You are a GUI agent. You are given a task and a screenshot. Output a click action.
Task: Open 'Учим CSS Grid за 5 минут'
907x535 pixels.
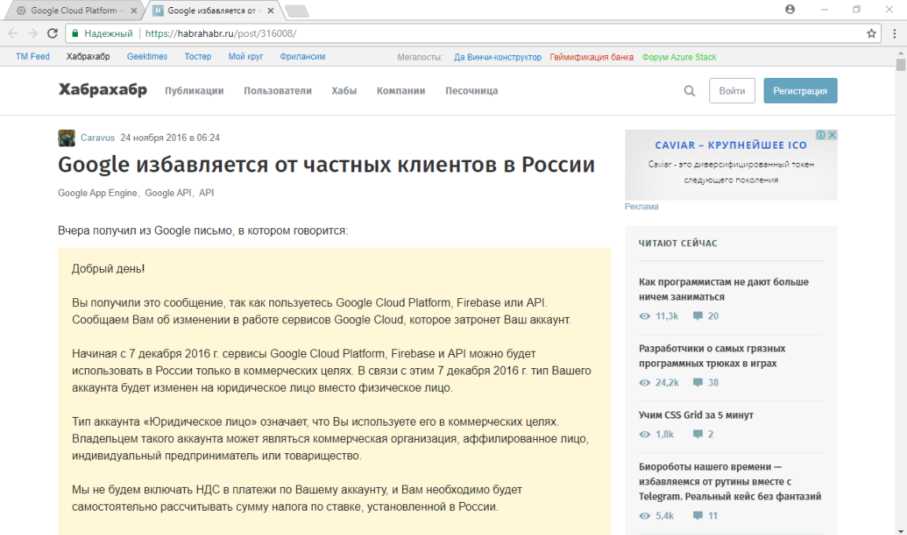pos(696,415)
